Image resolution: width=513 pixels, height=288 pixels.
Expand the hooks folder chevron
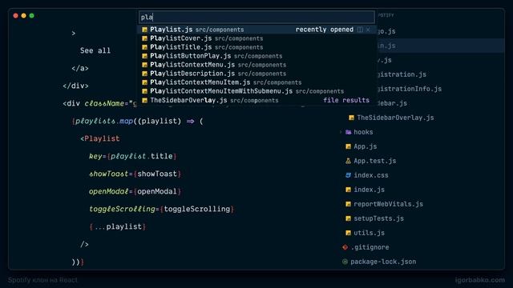pos(341,132)
